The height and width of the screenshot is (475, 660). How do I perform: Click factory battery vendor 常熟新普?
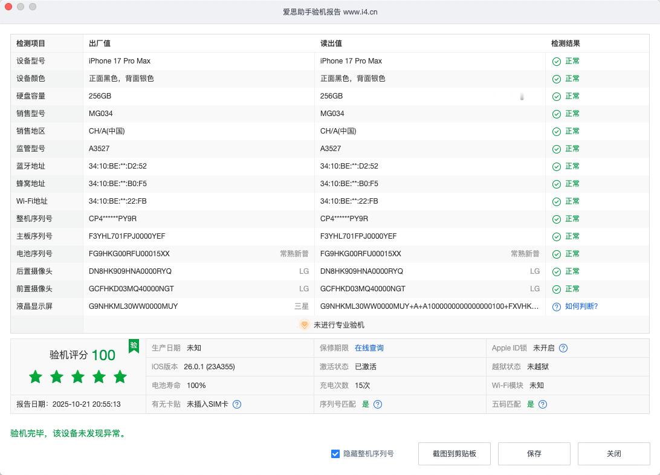(294, 254)
